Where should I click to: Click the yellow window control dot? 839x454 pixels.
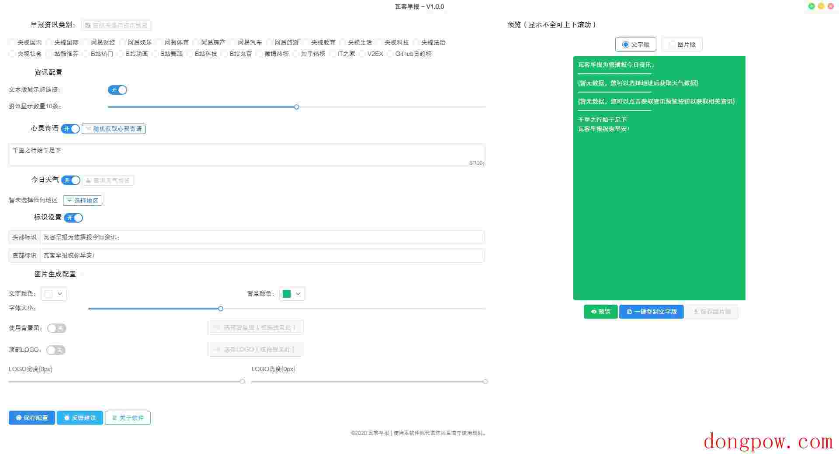pyautogui.click(x=821, y=6)
